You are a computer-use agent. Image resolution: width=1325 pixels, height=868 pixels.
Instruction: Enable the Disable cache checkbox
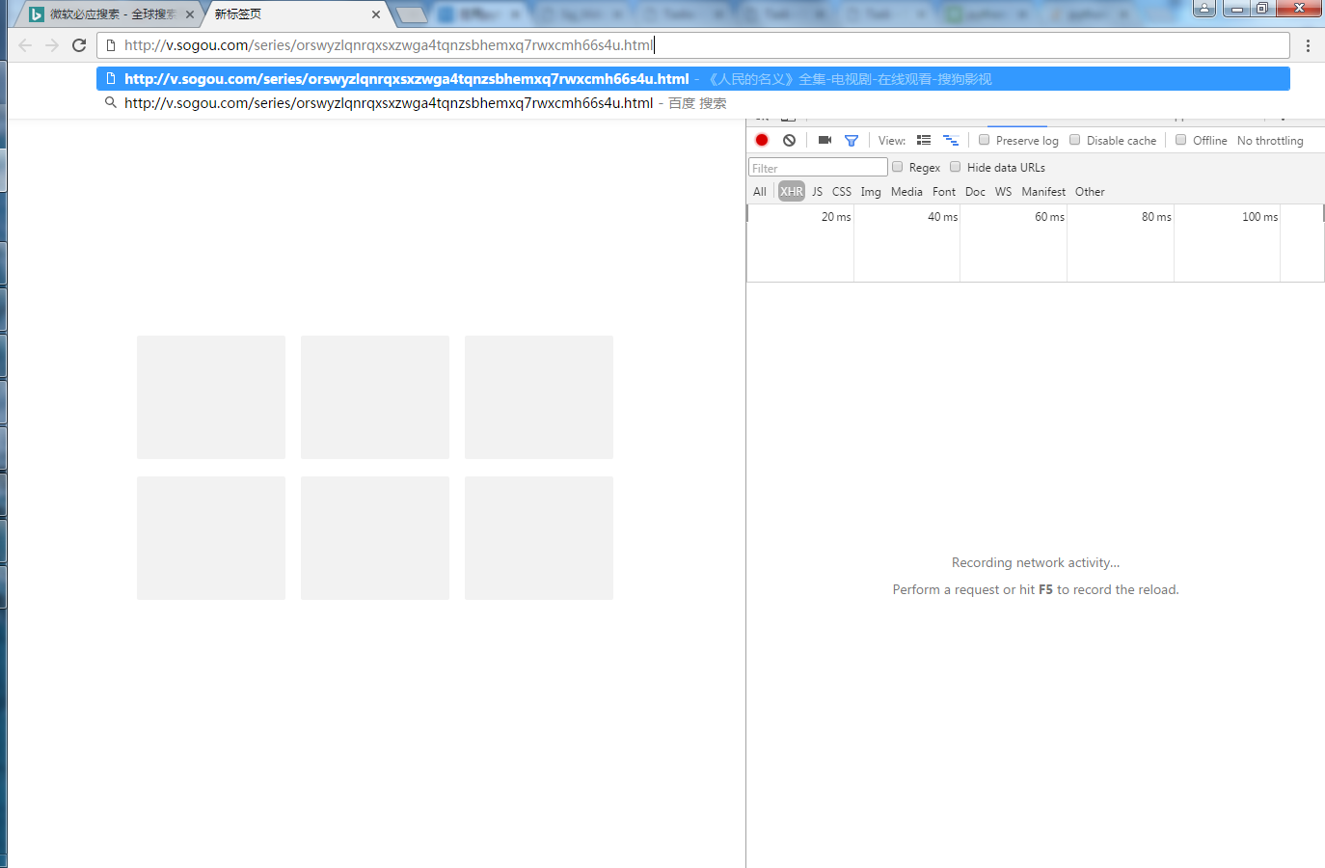point(1074,140)
